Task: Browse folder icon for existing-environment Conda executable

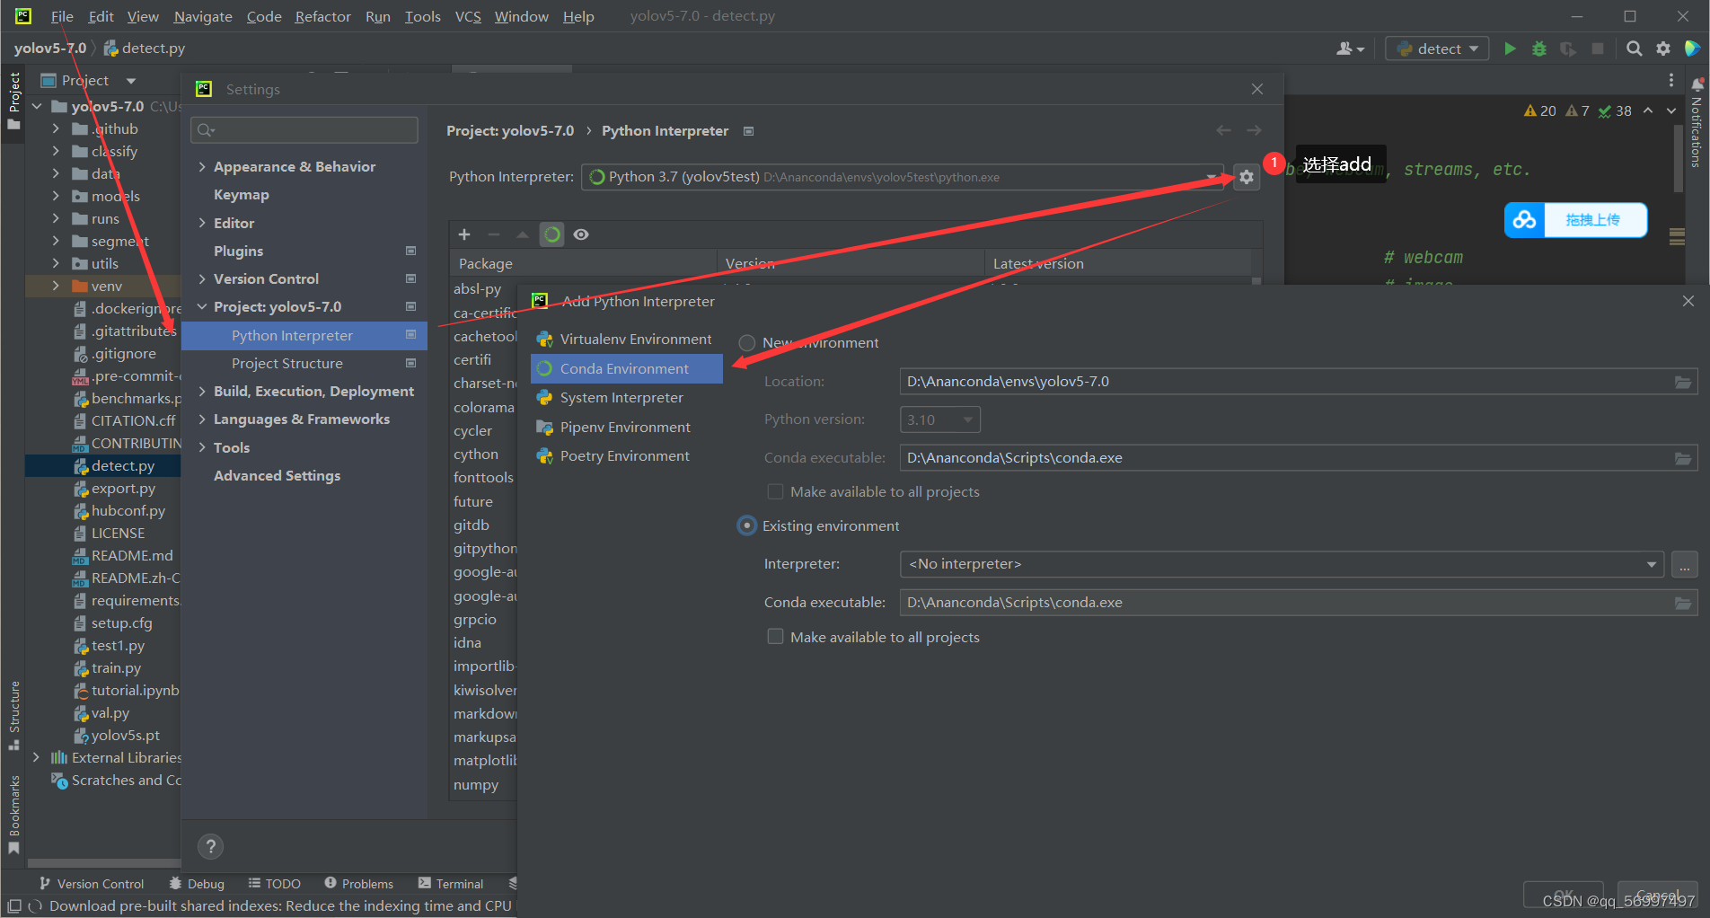Action: (1683, 603)
